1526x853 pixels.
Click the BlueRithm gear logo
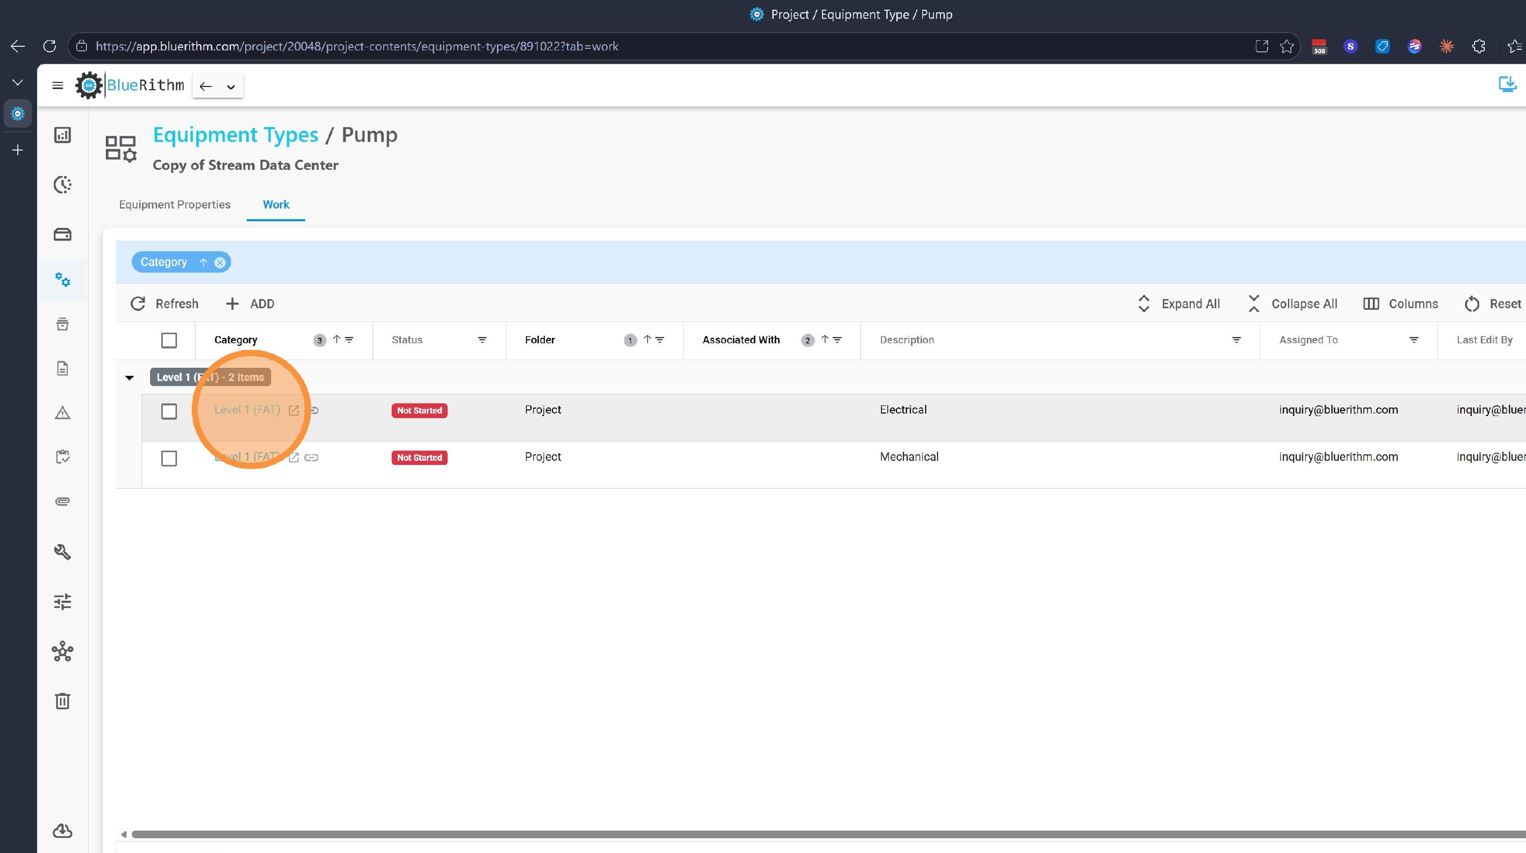(x=89, y=85)
